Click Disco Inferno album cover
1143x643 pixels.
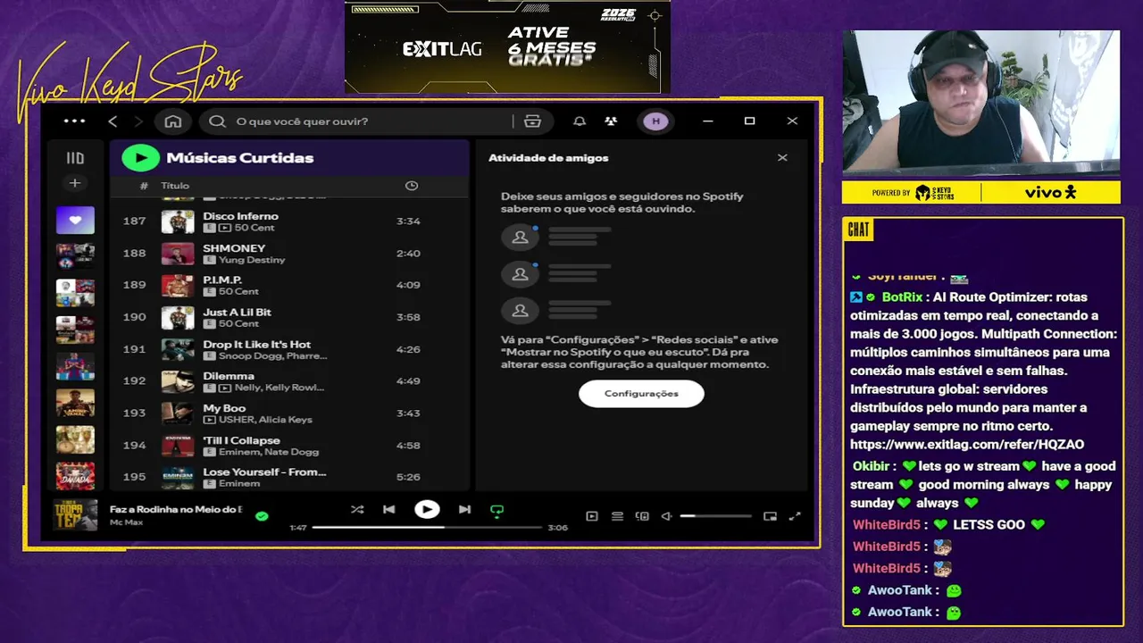[178, 221]
